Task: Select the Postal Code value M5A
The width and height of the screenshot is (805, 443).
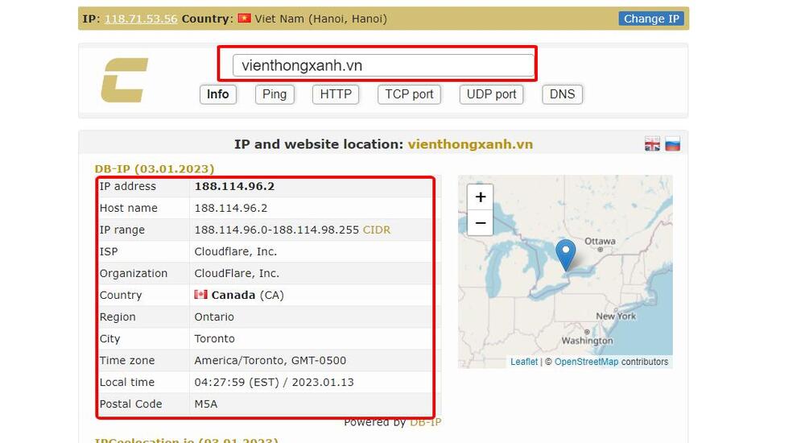Action: click(x=206, y=404)
